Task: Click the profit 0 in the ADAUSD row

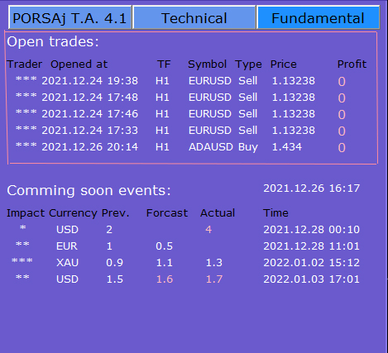Action: (342, 148)
